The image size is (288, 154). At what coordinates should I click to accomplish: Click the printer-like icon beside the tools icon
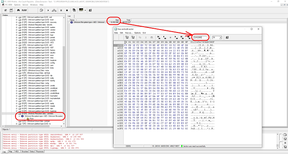click(11, 10)
